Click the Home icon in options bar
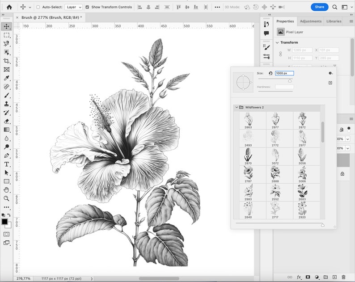The image size is (355, 282). click(x=9, y=7)
